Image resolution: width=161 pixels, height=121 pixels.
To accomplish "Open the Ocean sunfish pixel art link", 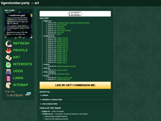I will (x=62, y=70).
